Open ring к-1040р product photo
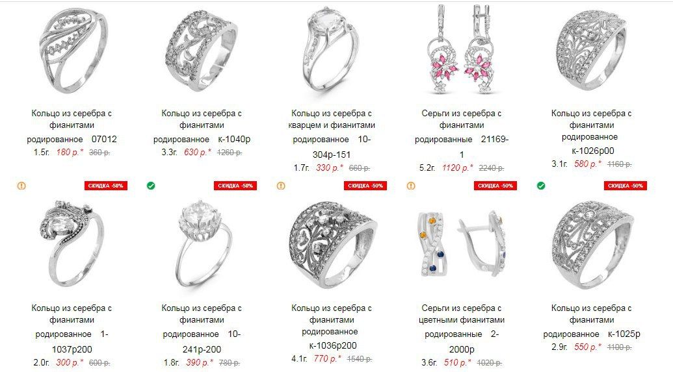Screen dimensions: 673x372 [x=200, y=51]
